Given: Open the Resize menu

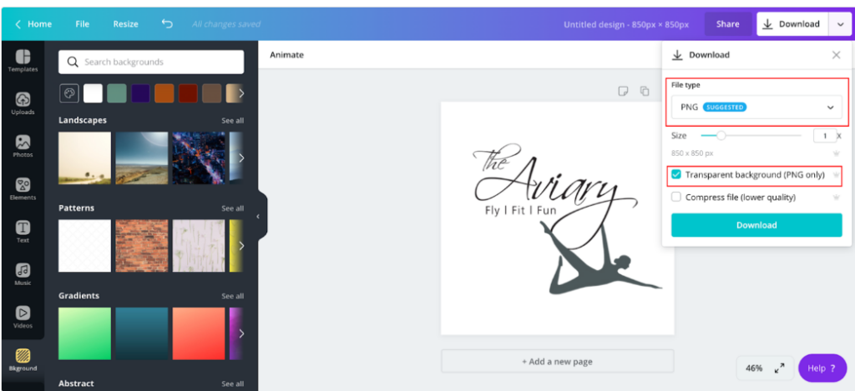Looking at the screenshot, I should click(x=125, y=24).
